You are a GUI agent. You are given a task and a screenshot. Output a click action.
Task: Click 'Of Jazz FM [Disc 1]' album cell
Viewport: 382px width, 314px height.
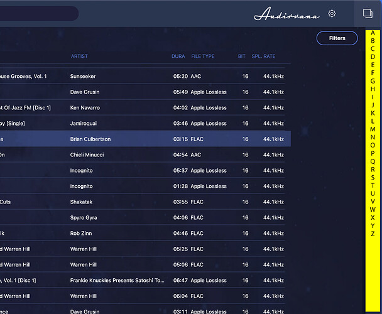coord(25,107)
